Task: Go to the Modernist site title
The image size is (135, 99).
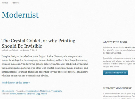Action: click(x=20, y=15)
